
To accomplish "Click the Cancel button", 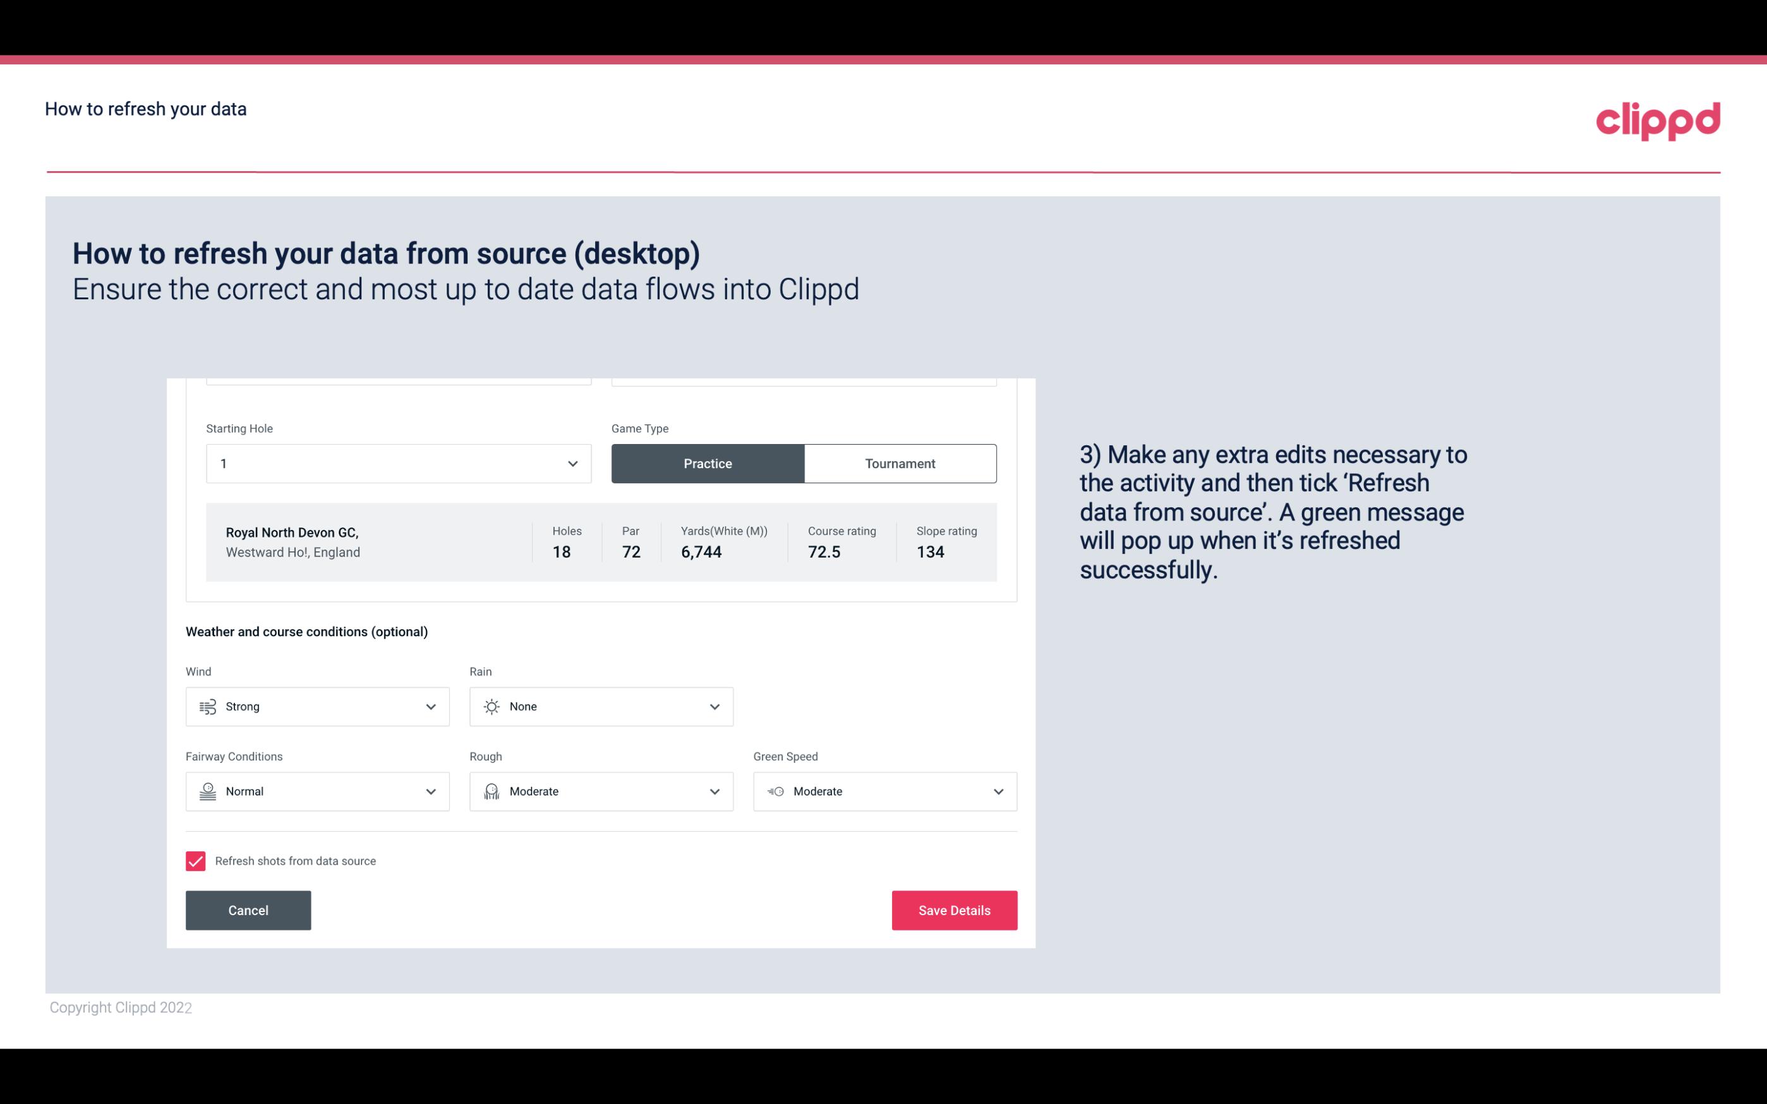I will pos(248,909).
